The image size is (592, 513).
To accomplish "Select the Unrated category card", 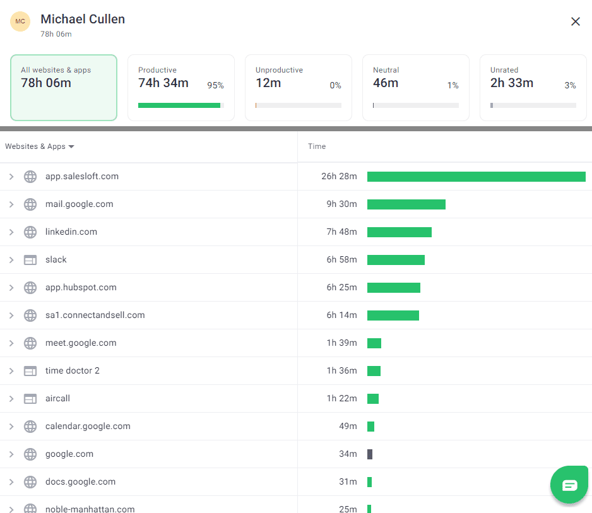I will click(x=533, y=88).
